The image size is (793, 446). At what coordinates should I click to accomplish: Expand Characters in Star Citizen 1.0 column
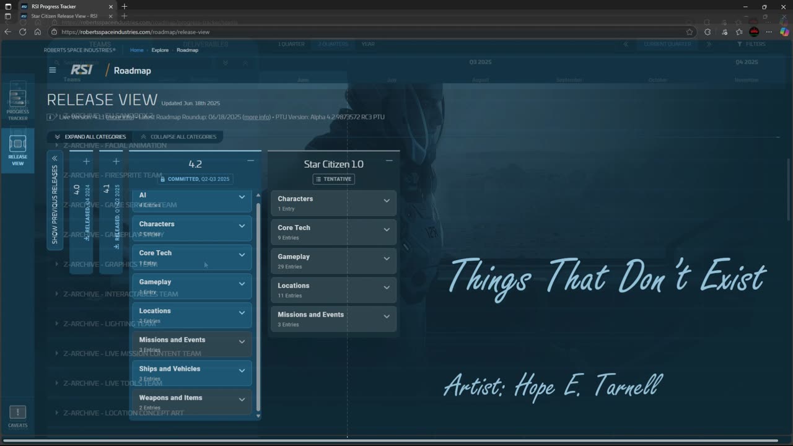[x=333, y=203]
